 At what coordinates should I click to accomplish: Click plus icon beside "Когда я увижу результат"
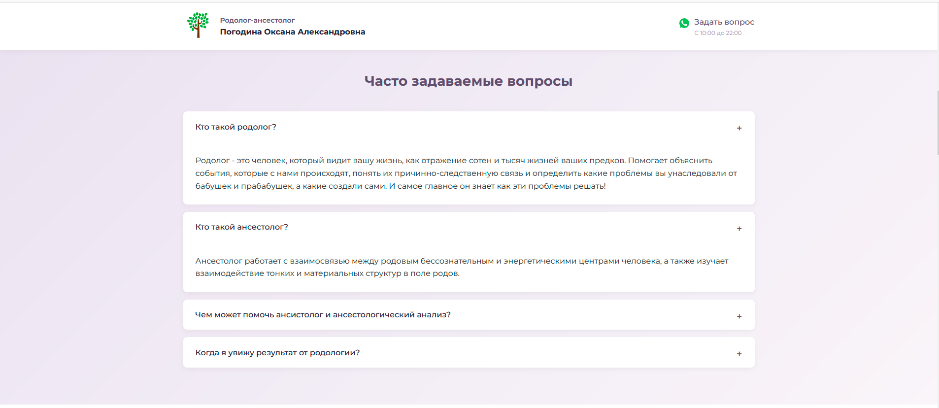coord(739,354)
